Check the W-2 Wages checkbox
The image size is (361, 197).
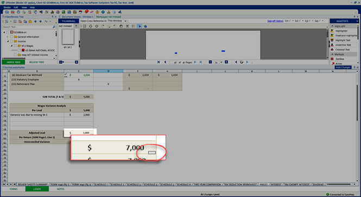click(15, 45)
